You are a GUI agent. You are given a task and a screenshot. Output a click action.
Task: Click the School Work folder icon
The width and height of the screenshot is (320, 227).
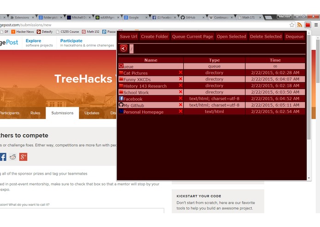pos(121,92)
